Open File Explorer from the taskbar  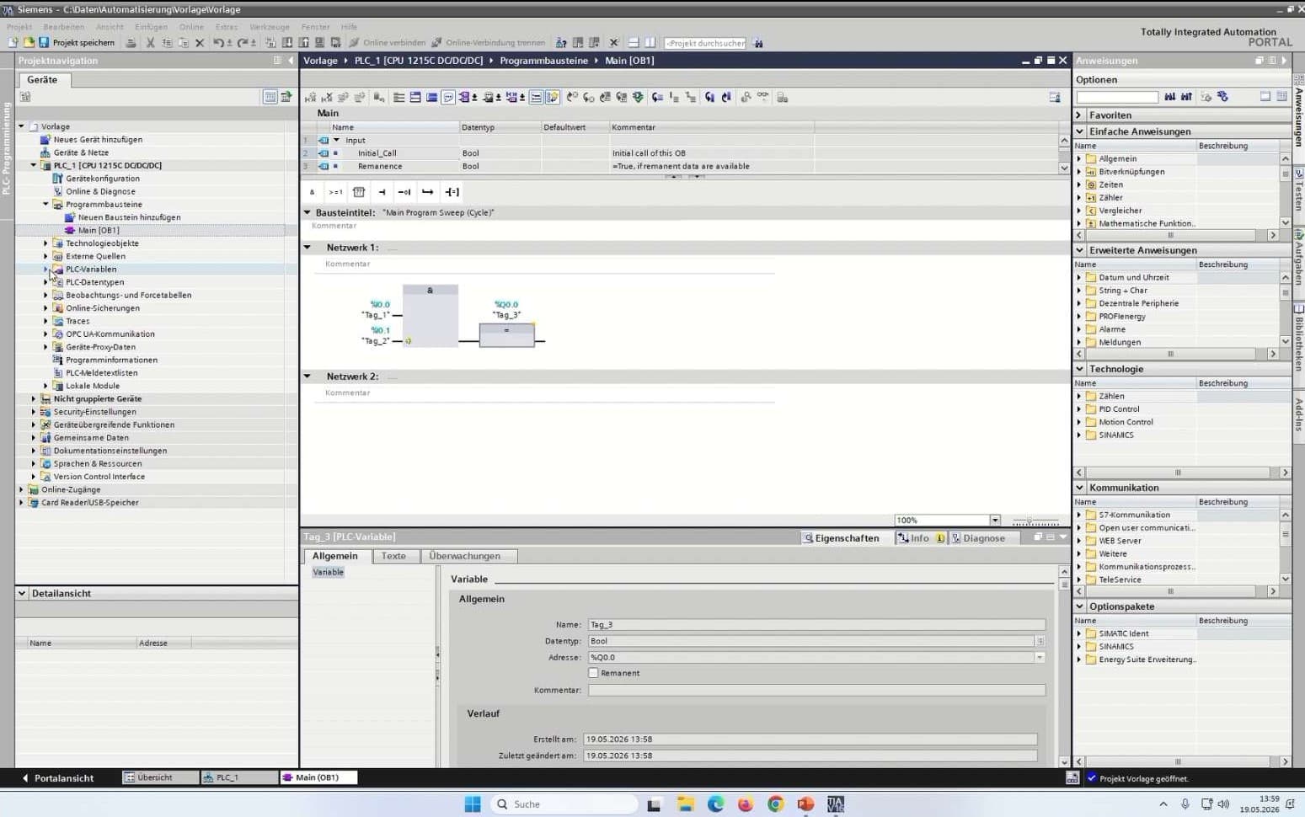click(x=686, y=804)
